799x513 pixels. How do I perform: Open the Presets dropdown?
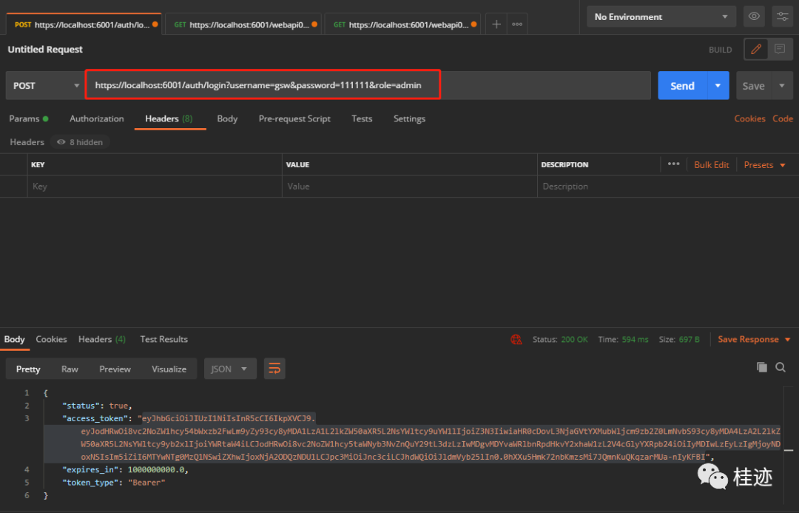764,165
